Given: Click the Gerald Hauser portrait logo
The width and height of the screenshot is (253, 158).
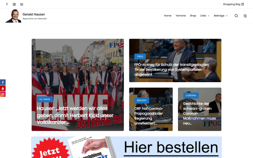Looking at the screenshot, I should point(13,16).
